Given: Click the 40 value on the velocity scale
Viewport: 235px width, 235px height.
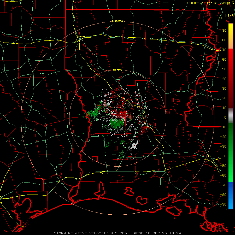Looking at the screenshot, I should pyautogui.click(x=224, y=79).
